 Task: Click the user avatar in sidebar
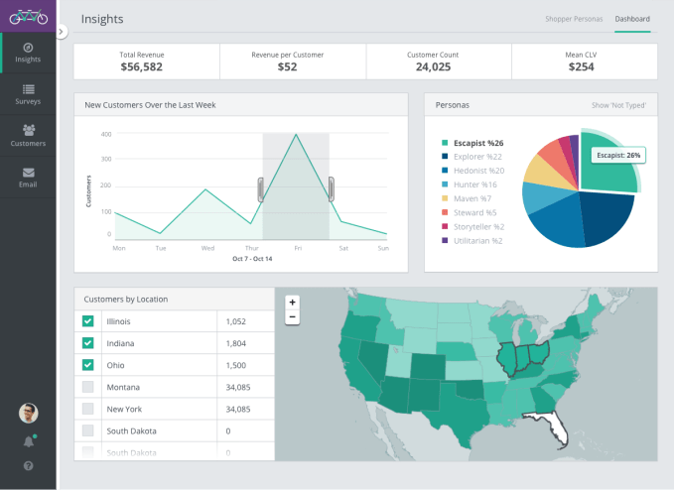[28, 413]
